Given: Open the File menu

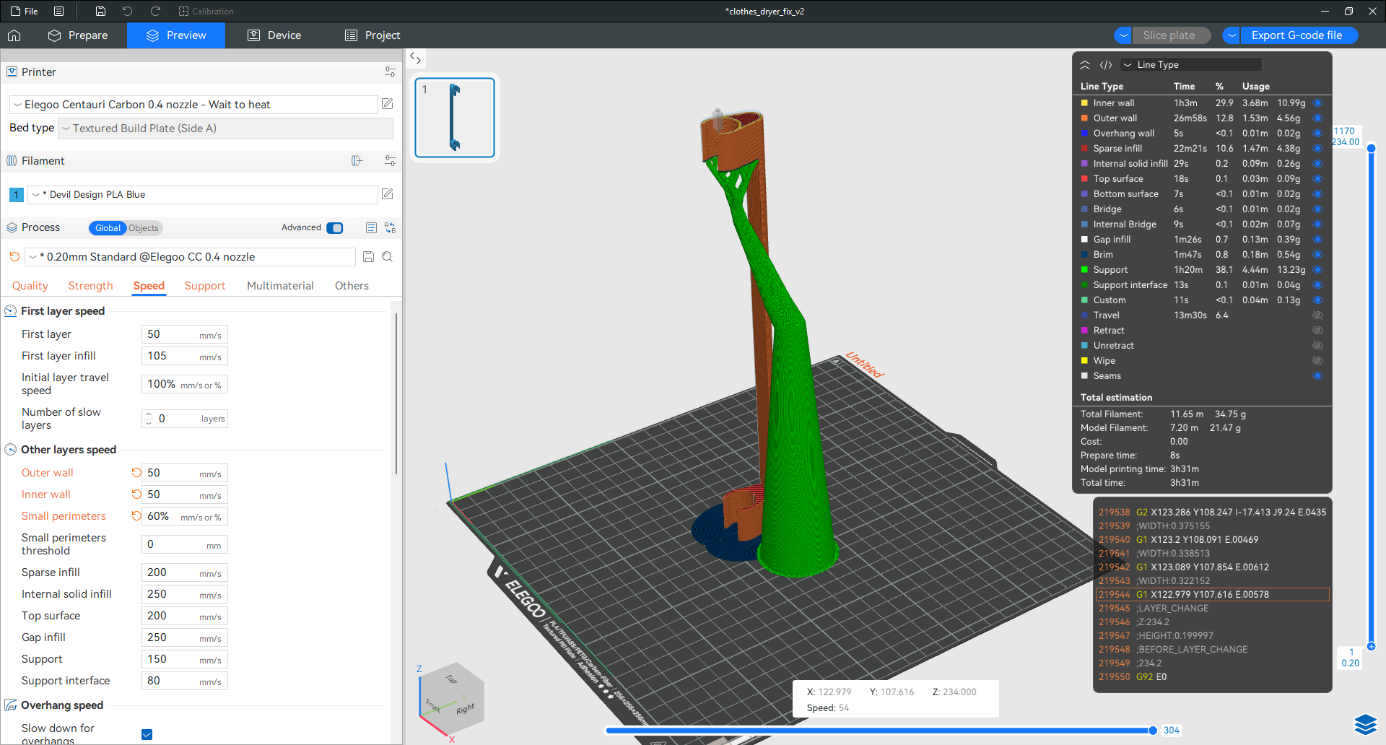Looking at the screenshot, I should click(24, 11).
